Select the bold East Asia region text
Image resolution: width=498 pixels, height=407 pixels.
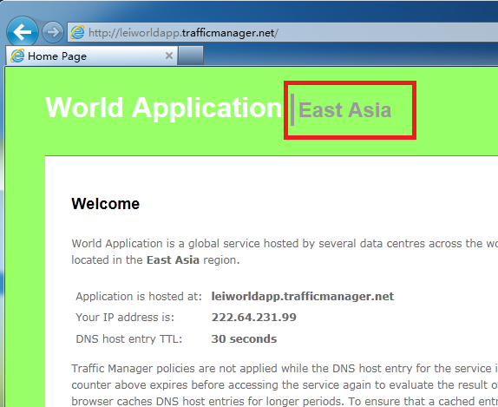pyautogui.click(x=173, y=259)
